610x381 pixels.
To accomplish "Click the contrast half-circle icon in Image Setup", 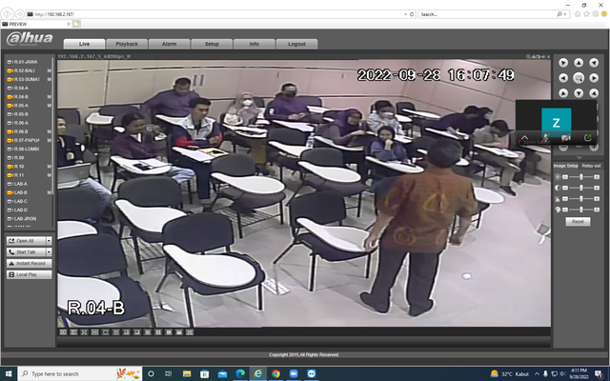I will point(558,188).
